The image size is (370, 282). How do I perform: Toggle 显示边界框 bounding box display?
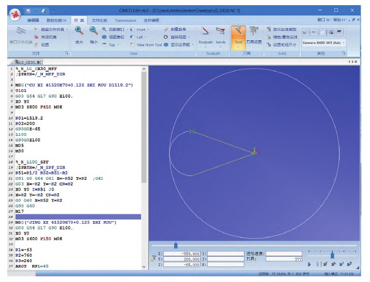coord(166,45)
